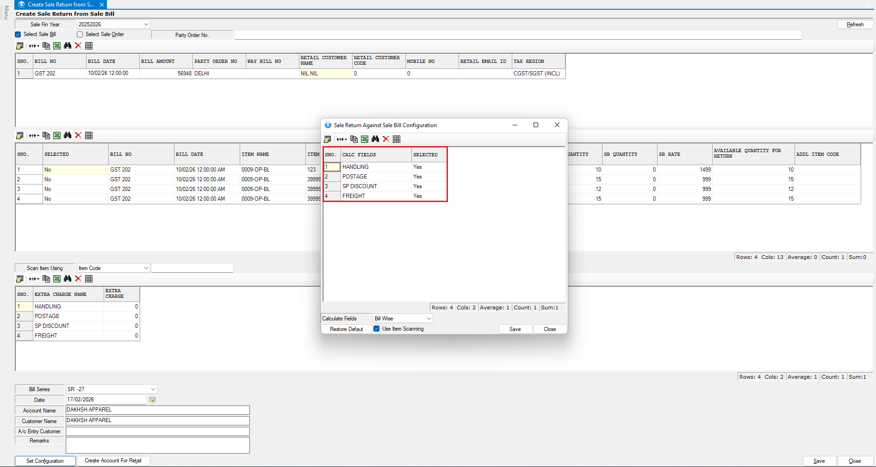Click the Remarks text field
This screenshot has width=876, height=467.
157,445
